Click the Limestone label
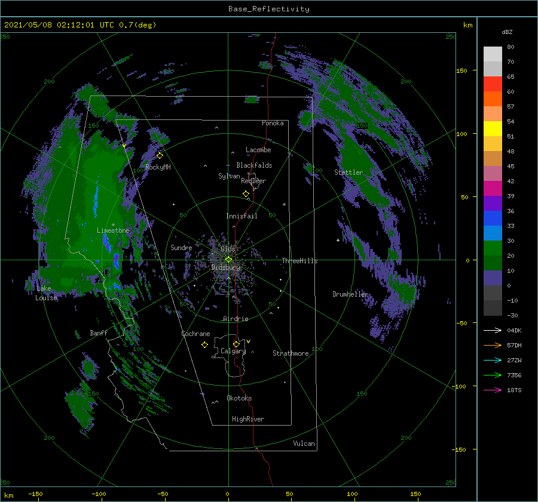This screenshot has width=538, height=502. click(x=113, y=230)
